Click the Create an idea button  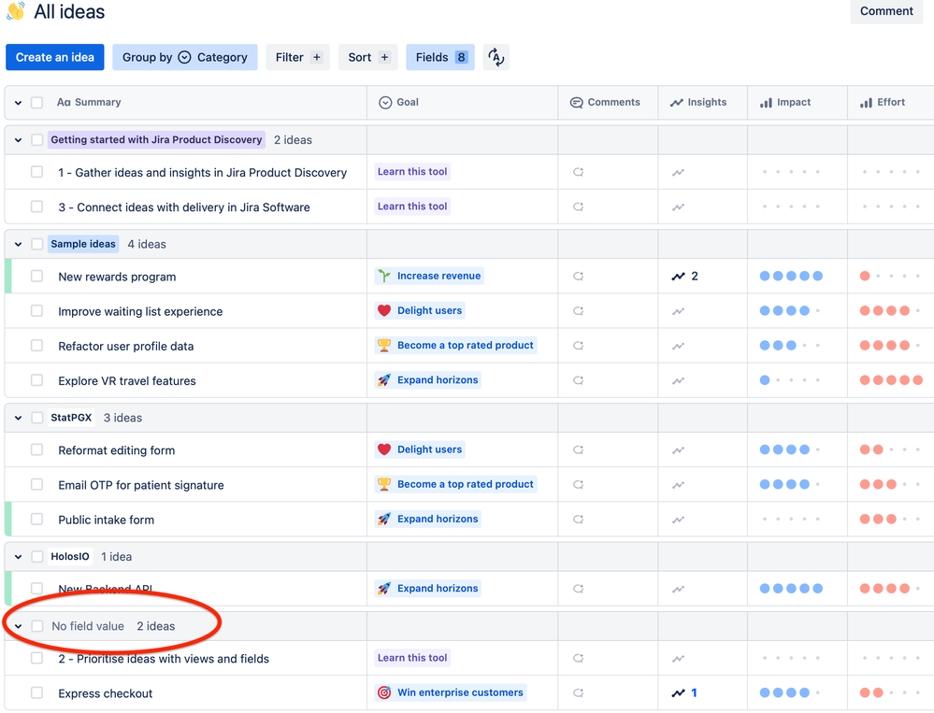pos(55,57)
